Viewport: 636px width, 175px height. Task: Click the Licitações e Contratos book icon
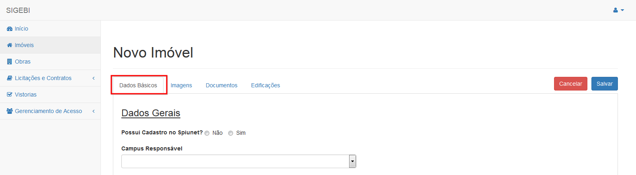point(10,78)
